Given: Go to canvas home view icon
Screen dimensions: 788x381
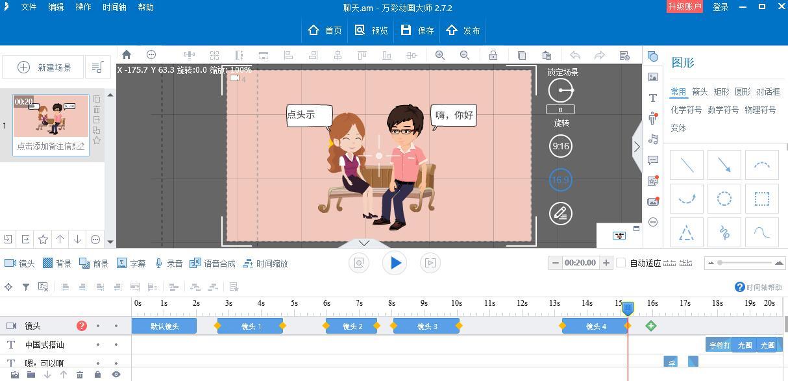Looking at the screenshot, I should pos(127,55).
